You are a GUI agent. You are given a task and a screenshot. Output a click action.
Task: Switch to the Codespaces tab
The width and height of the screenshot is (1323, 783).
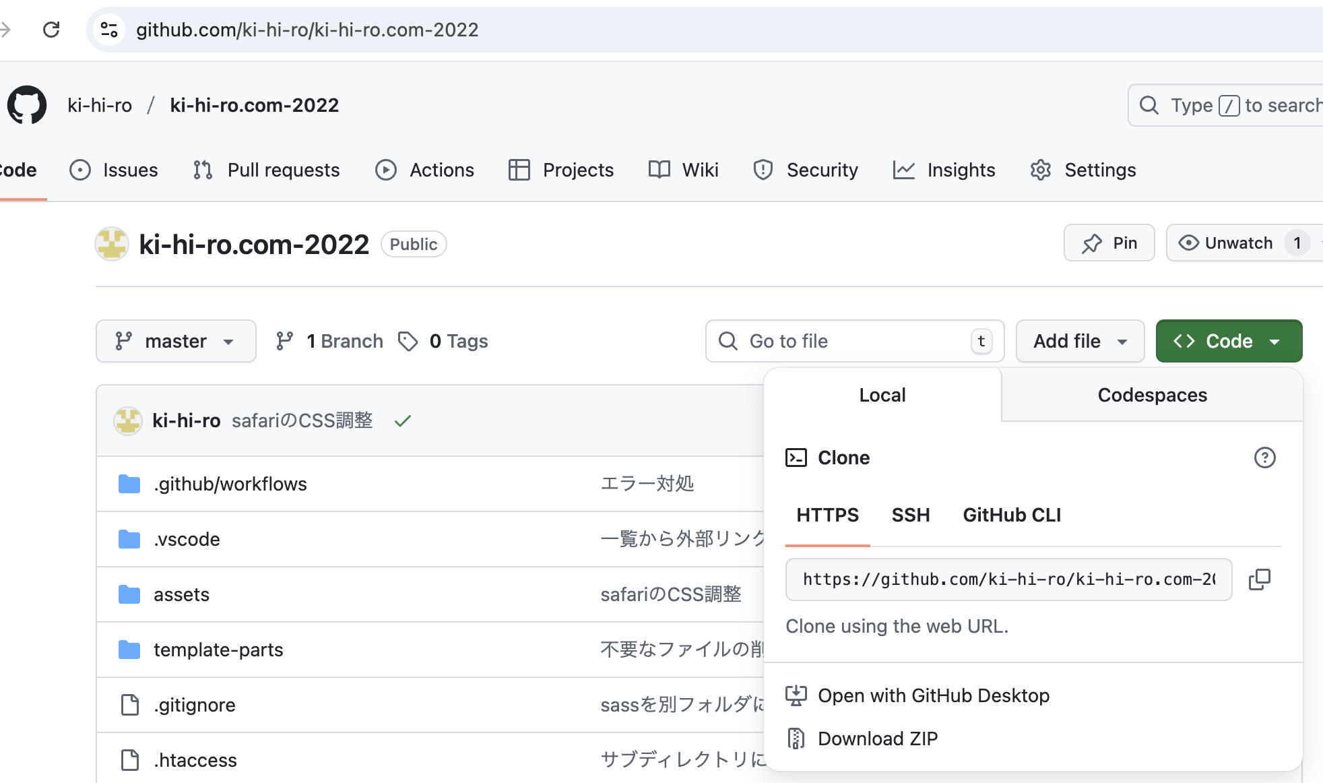pos(1151,395)
